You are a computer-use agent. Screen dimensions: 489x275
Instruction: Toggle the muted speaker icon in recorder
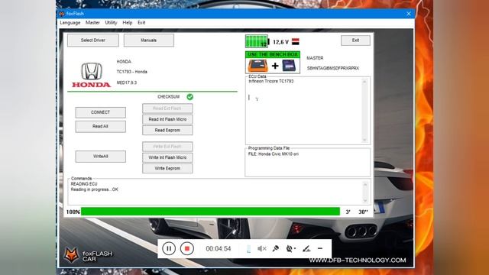point(261,248)
